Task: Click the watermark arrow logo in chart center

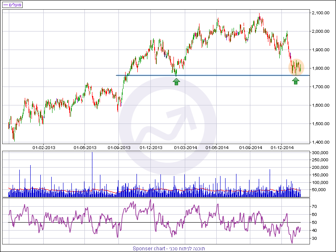Action: click(x=169, y=126)
